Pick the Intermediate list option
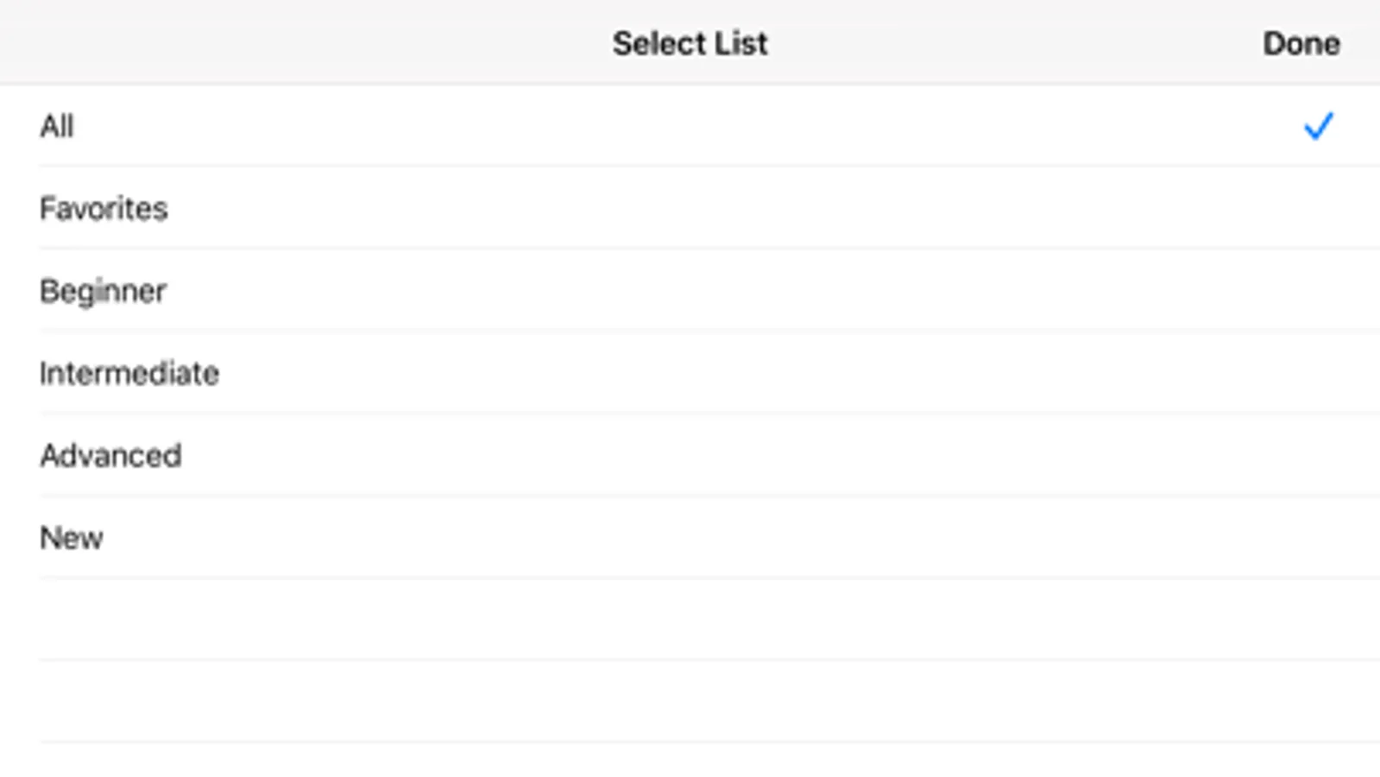The width and height of the screenshot is (1380, 777). click(x=690, y=373)
